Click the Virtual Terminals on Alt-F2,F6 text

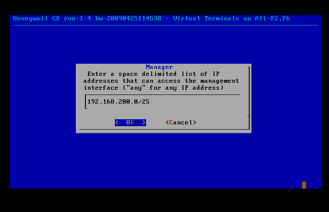[231, 19]
